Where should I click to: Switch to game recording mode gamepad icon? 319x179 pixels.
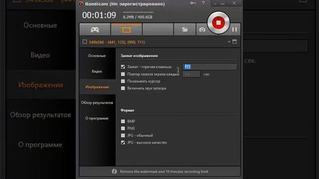pos(95,30)
